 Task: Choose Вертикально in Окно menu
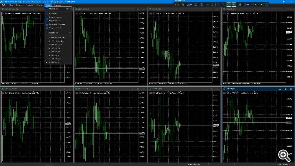click(58, 21)
